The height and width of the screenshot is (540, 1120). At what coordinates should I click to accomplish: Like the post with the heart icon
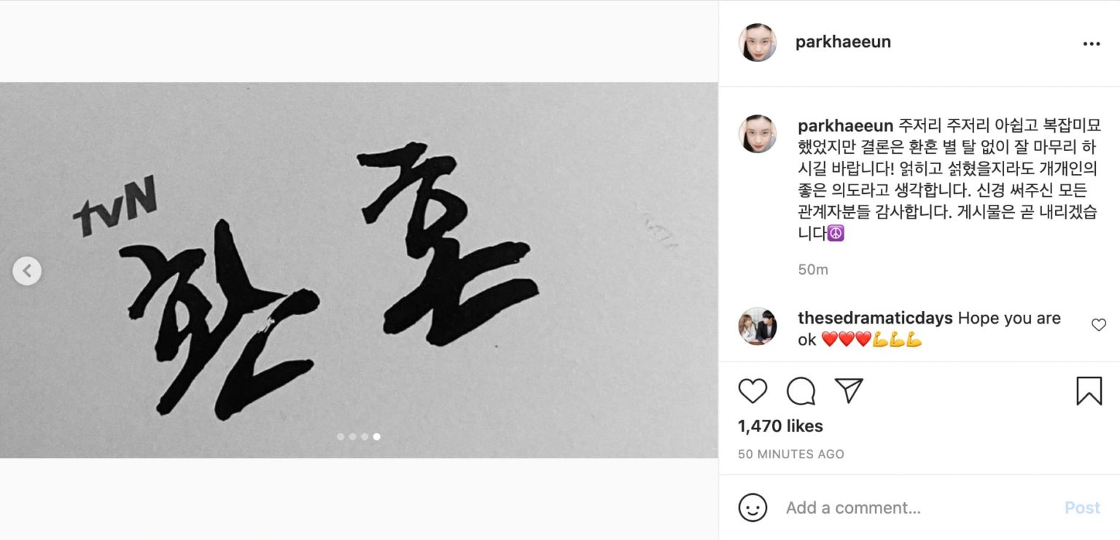[752, 391]
